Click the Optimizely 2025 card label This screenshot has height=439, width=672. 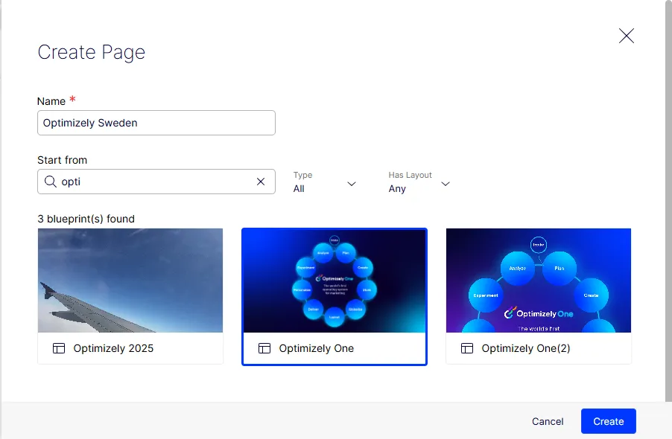(x=113, y=348)
